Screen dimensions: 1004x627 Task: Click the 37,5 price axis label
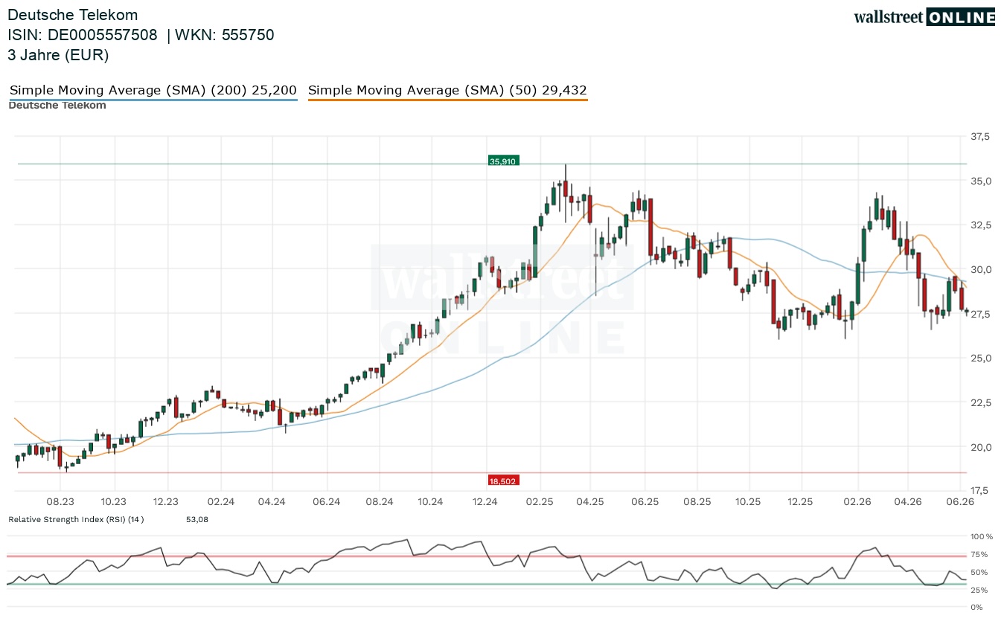click(x=981, y=137)
